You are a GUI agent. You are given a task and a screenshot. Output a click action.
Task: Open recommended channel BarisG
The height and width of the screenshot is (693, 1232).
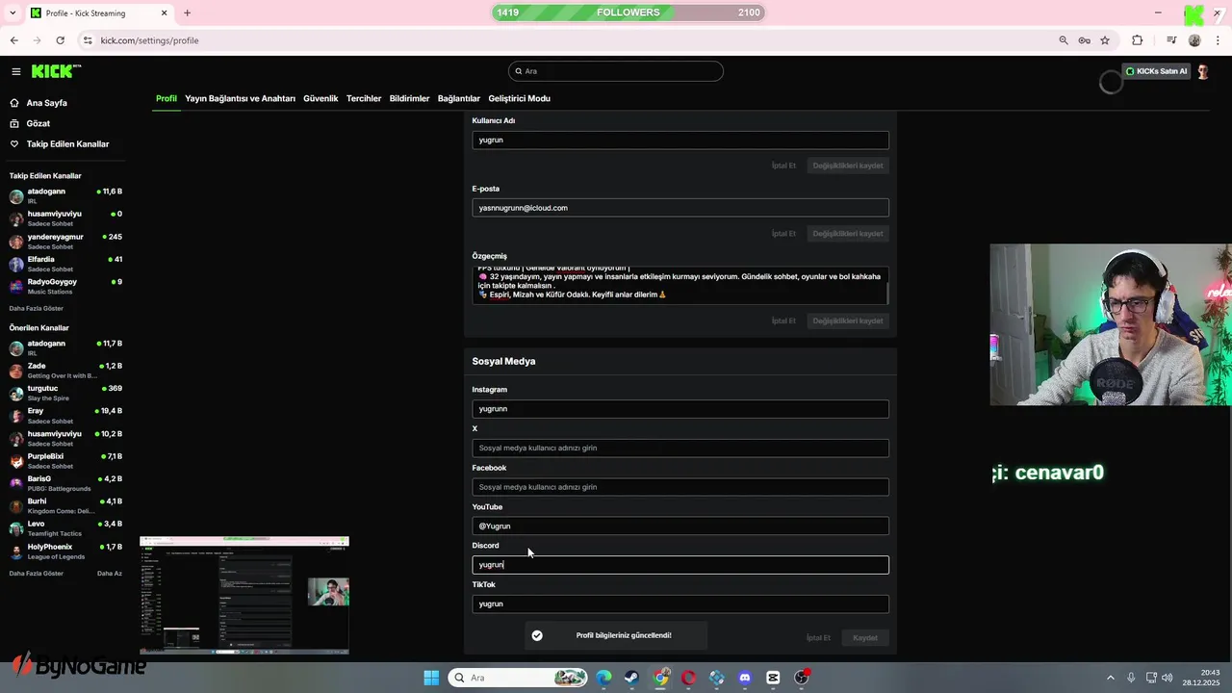pos(65,483)
